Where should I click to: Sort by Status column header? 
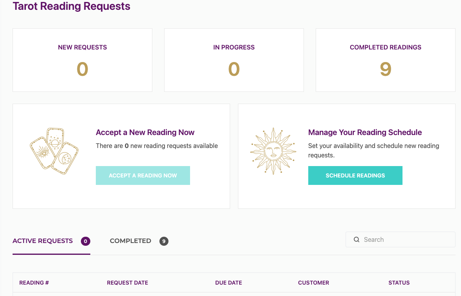coord(399,283)
